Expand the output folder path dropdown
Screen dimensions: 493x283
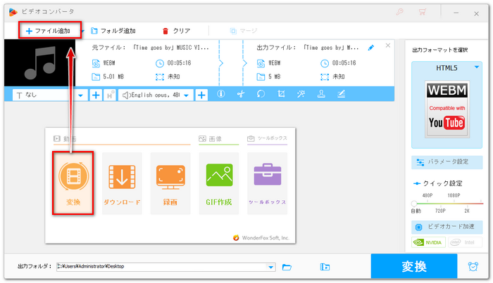(x=271, y=267)
